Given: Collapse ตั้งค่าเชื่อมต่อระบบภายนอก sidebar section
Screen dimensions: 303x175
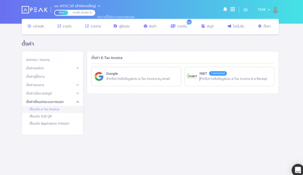Looking at the screenshot, I should click(77, 102).
